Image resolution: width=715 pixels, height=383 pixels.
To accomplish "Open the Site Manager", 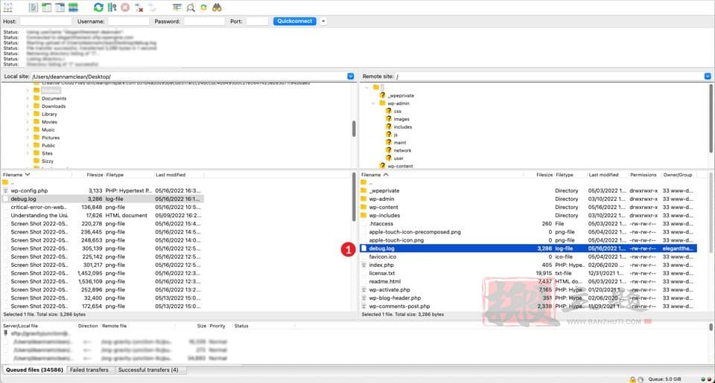I will [8, 7].
